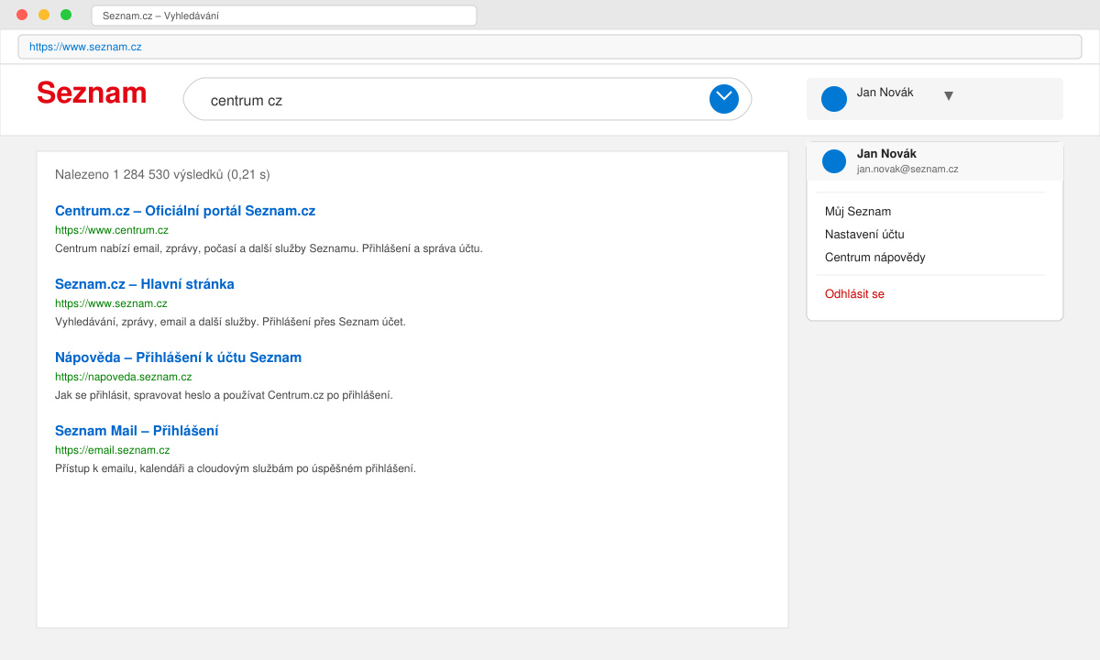Click the green maximize window button

coord(66,15)
